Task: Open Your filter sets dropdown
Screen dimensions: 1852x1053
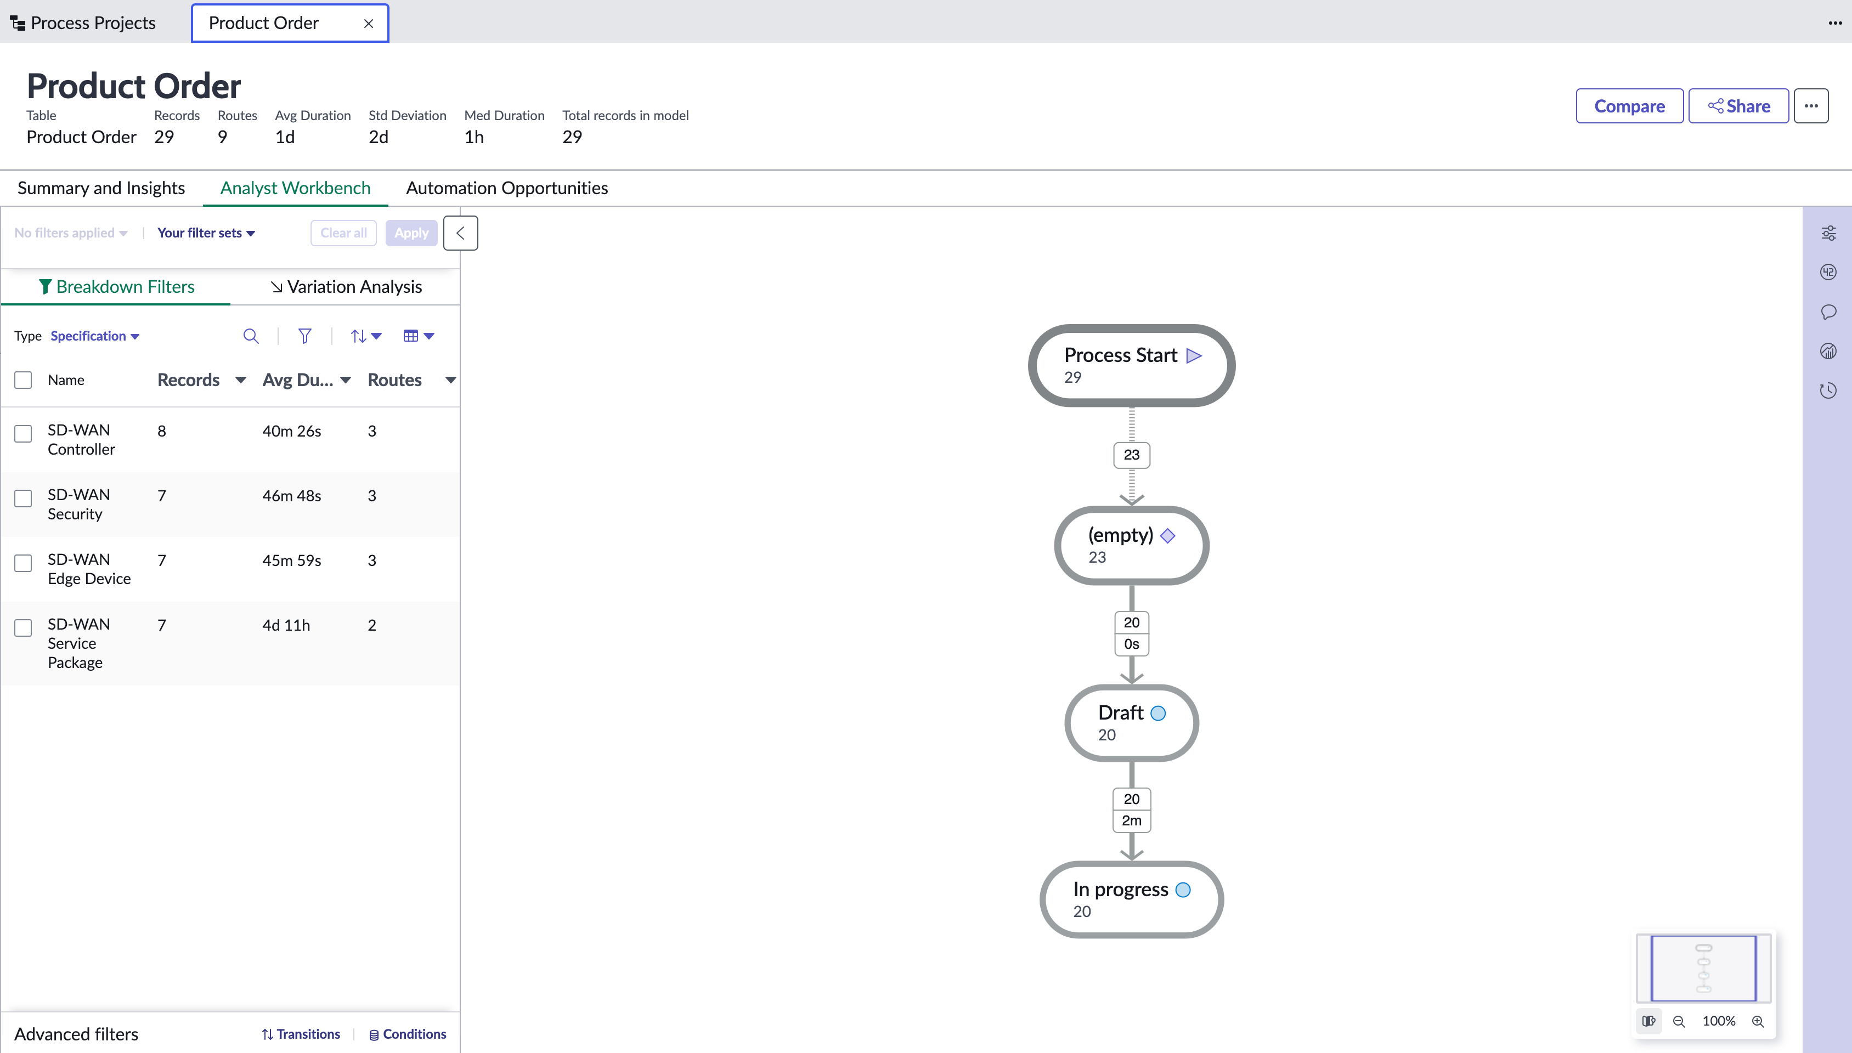Action: point(206,233)
